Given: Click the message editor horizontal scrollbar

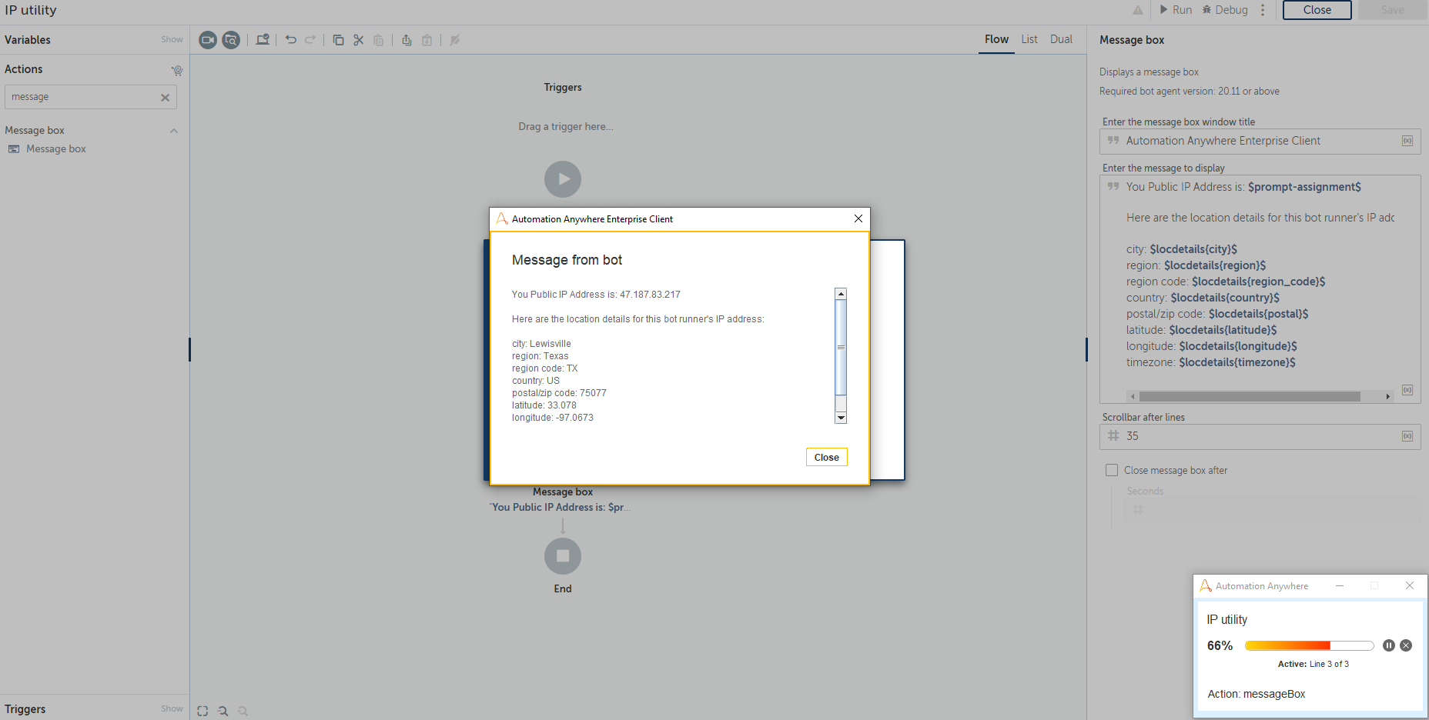Looking at the screenshot, I should [1250, 397].
